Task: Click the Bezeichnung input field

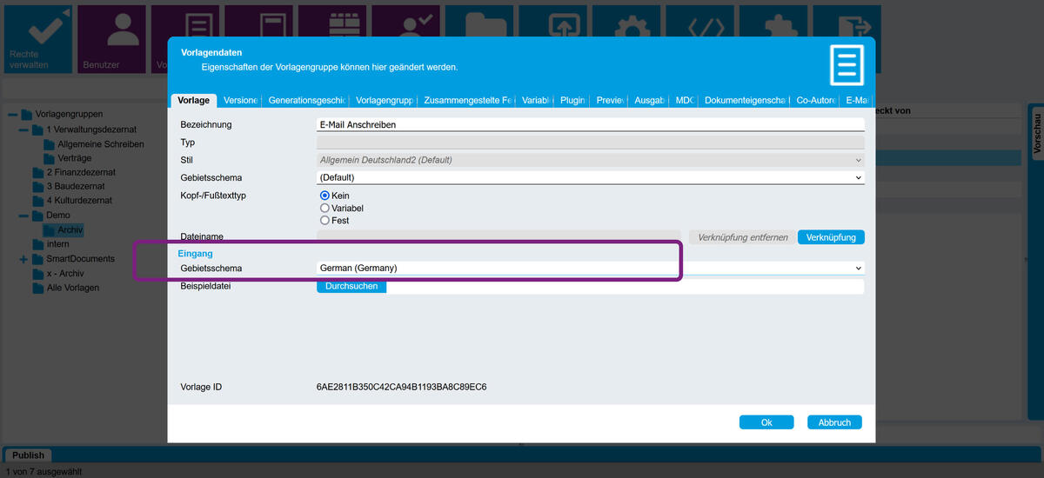Action: pyautogui.click(x=591, y=124)
